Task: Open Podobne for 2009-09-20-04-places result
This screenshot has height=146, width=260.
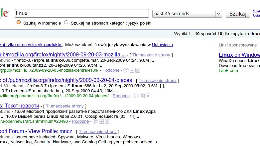Action: (121, 96)
